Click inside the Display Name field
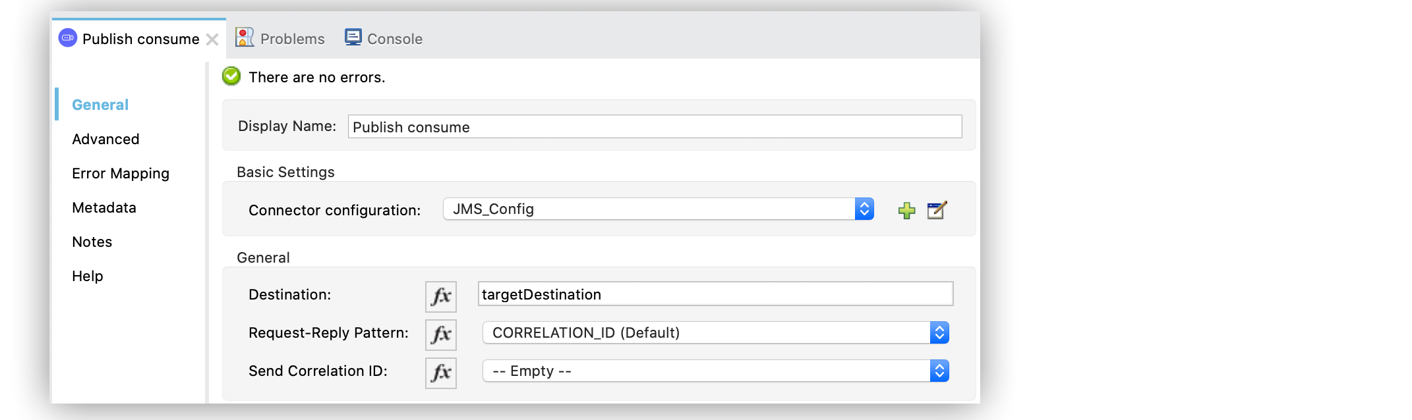Screen dimensions: 1412x420 (655, 126)
